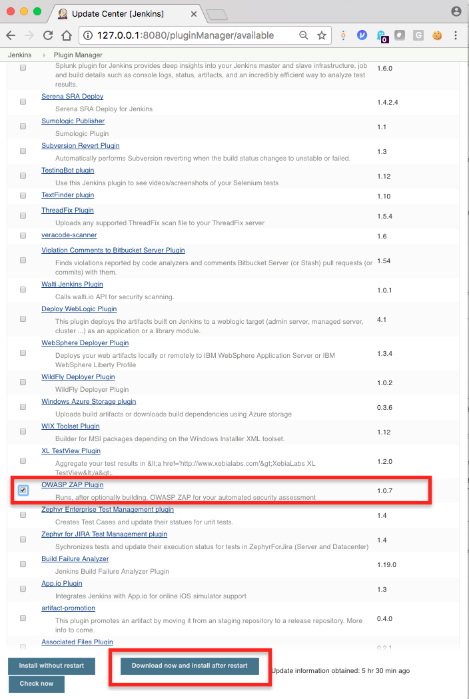This screenshot has height=699, width=469.
Task: Tick the Subversion Revert Plugin checkbox
Action: 23,151
